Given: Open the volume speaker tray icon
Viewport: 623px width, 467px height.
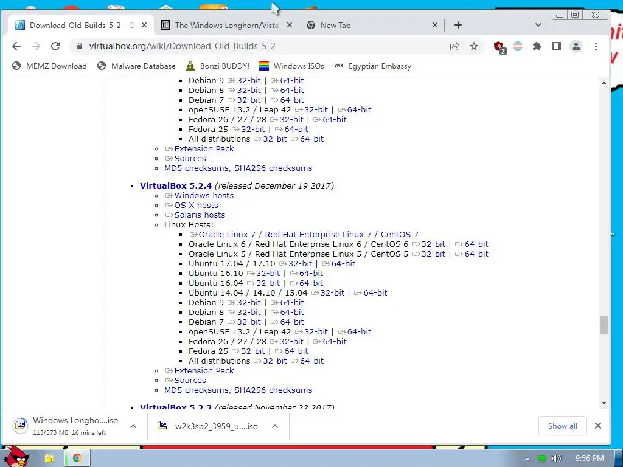Looking at the screenshot, I should point(557,458).
